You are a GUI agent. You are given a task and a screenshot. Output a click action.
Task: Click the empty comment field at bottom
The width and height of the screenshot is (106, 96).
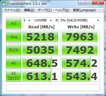coord(53,88)
